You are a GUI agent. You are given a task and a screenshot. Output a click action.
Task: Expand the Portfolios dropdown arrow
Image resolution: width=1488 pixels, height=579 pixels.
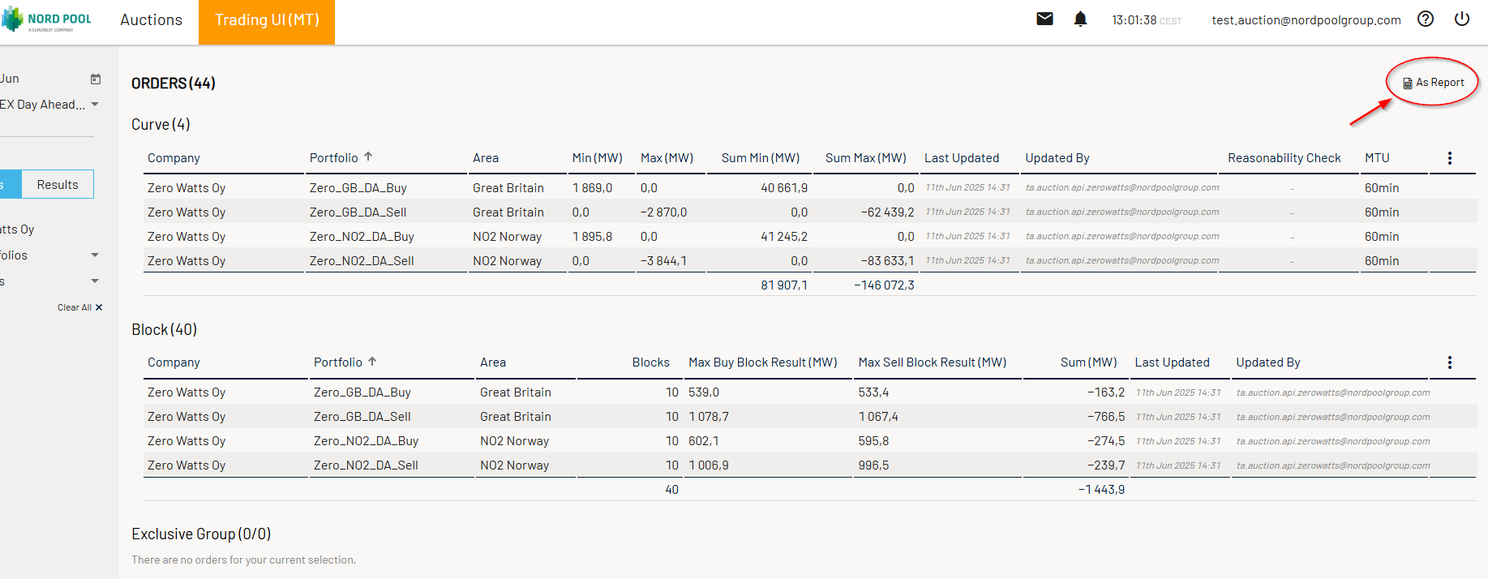click(x=95, y=255)
